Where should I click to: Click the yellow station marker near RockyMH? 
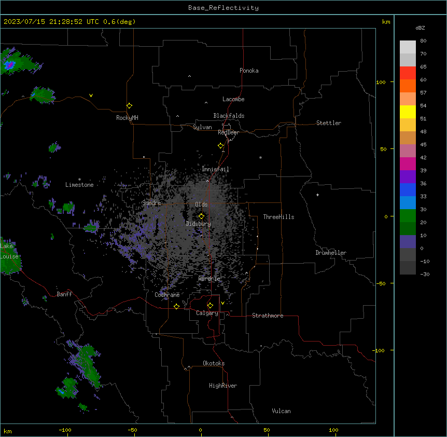129,106
